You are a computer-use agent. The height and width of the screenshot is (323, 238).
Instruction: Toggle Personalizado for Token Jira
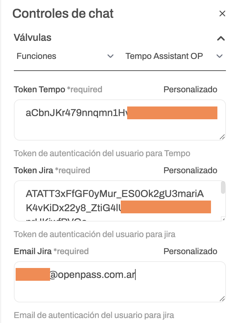[x=190, y=170]
